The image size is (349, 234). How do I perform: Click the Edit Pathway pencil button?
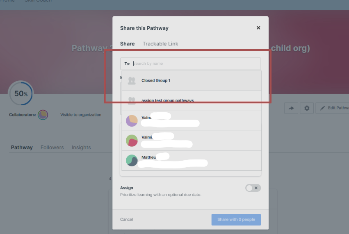click(332, 108)
